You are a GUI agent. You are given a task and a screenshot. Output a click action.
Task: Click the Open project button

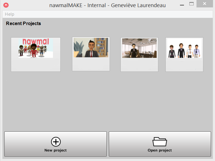[160, 144]
